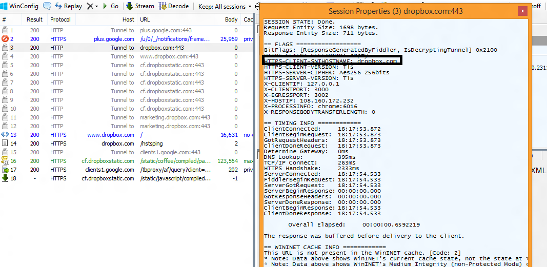Click the 16,631 body size value
The height and width of the screenshot is (267, 547).
229,135
